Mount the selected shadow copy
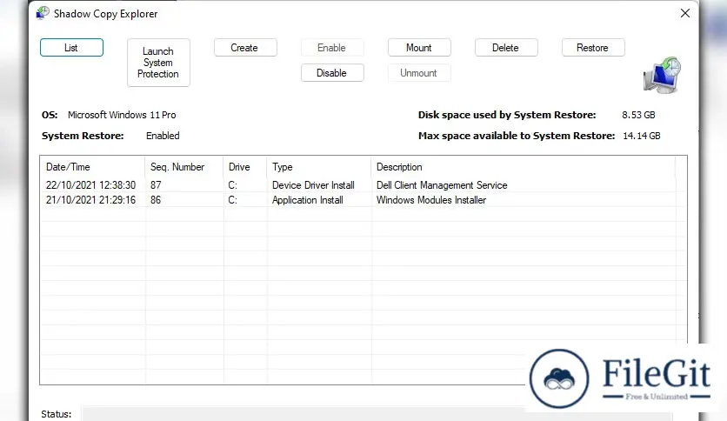This screenshot has height=421, width=727. tap(419, 47)
